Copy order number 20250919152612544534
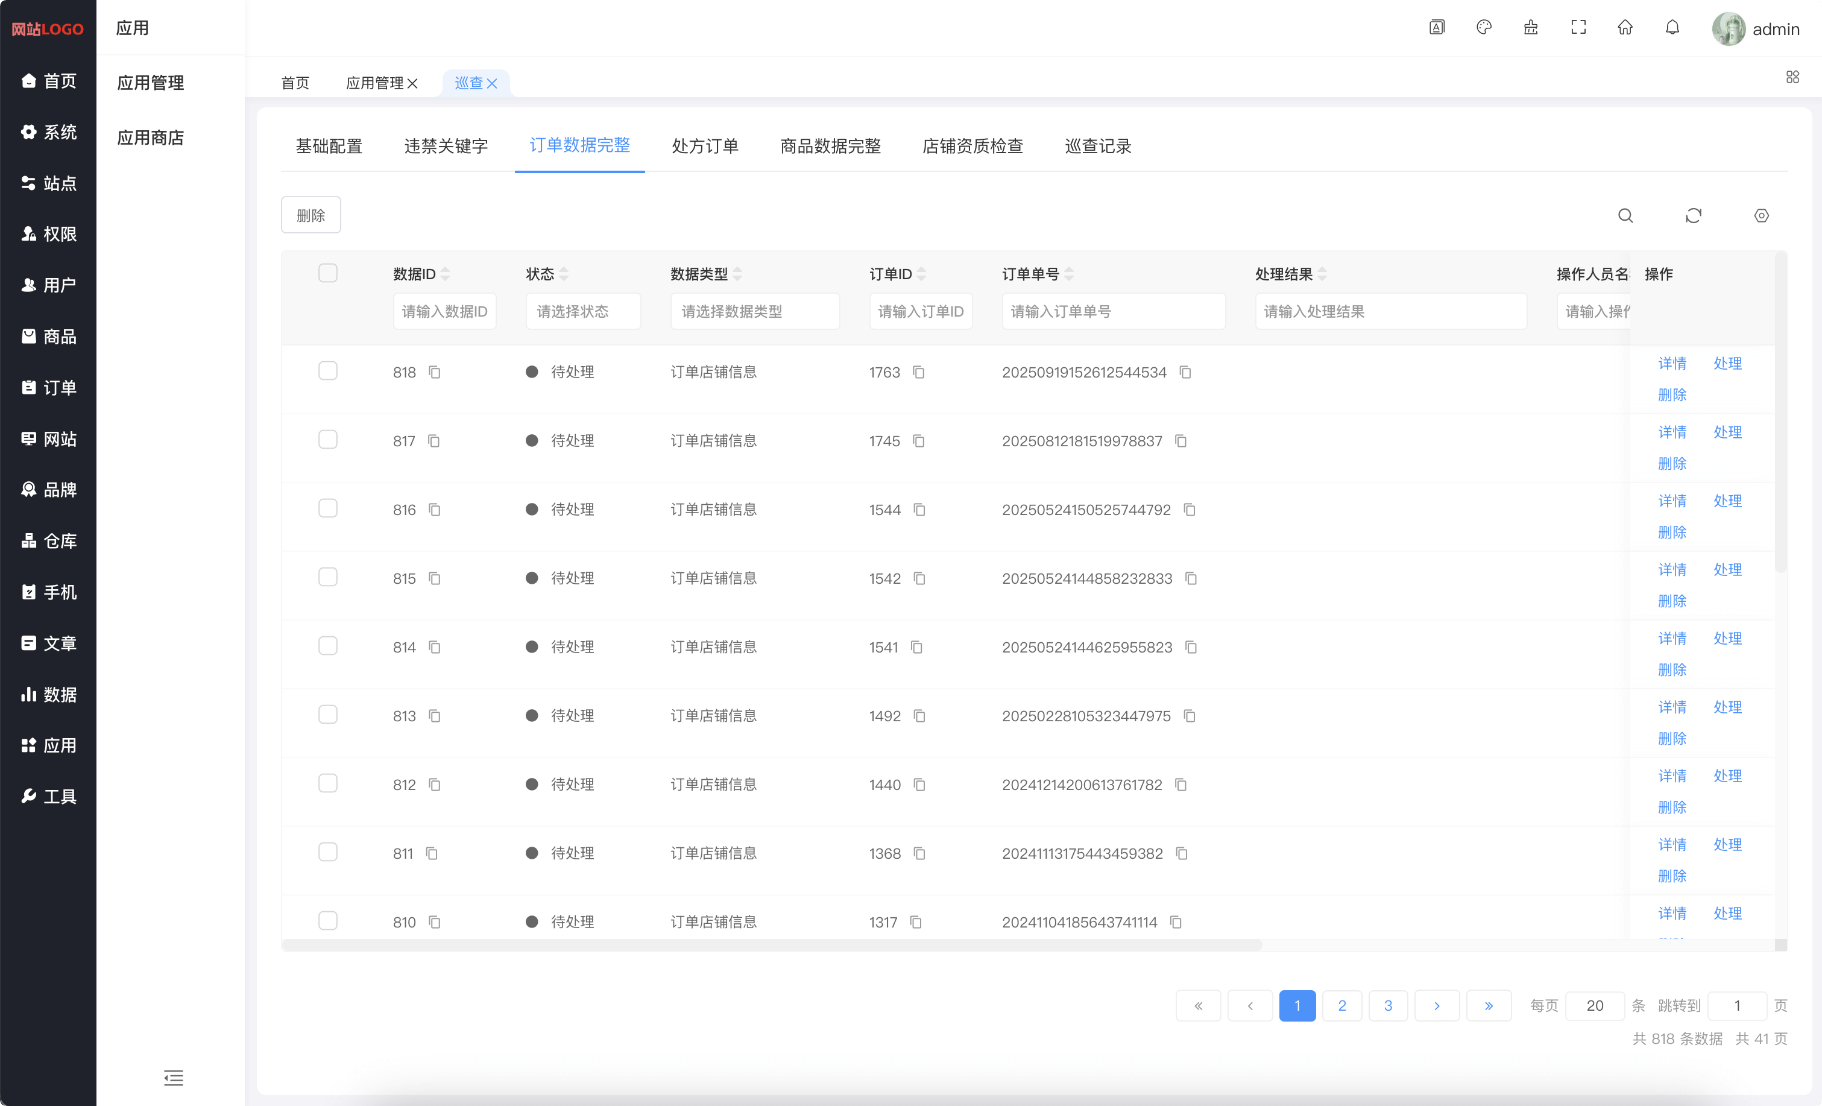Screen dimensions: 1822x1106 tap(1185, 372)
